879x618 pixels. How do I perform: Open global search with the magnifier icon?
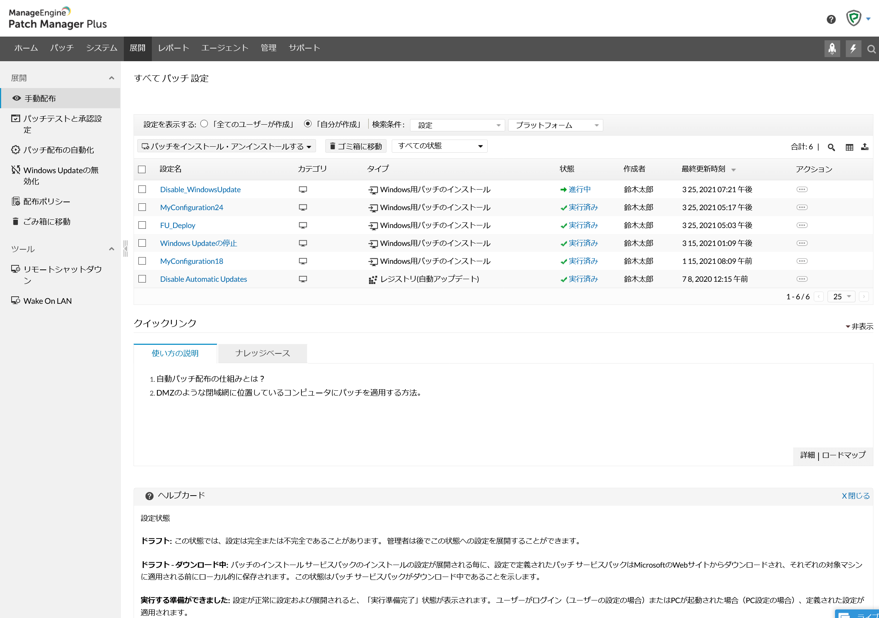click(870, 49)
